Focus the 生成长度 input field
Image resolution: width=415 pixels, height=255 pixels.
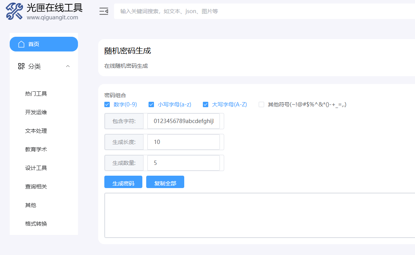pyautogui.click(x=183, y=142)
